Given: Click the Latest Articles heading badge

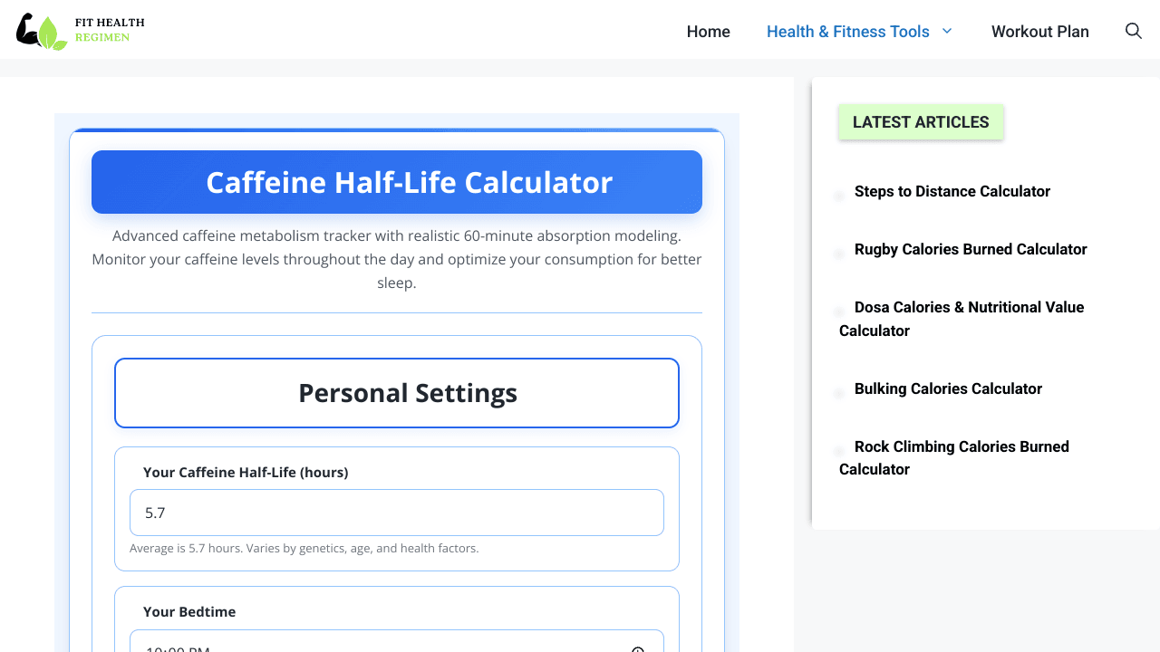Looking at the screenshot, I should coord(920,122).
